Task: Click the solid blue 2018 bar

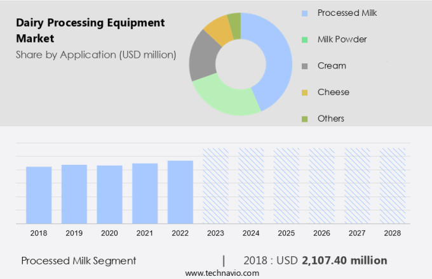Action: [x=39, y=195]
